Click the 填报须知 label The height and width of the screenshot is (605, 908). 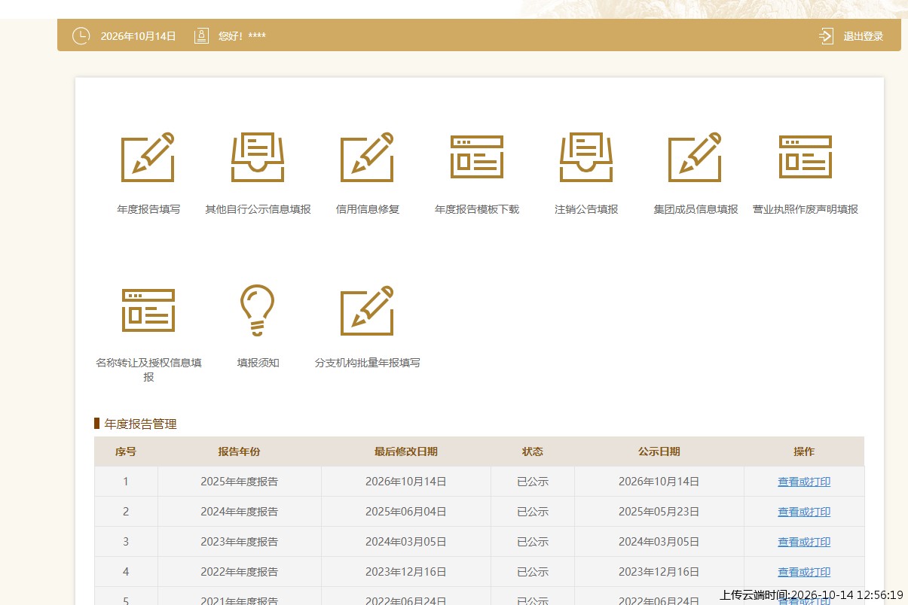(258, 363)
